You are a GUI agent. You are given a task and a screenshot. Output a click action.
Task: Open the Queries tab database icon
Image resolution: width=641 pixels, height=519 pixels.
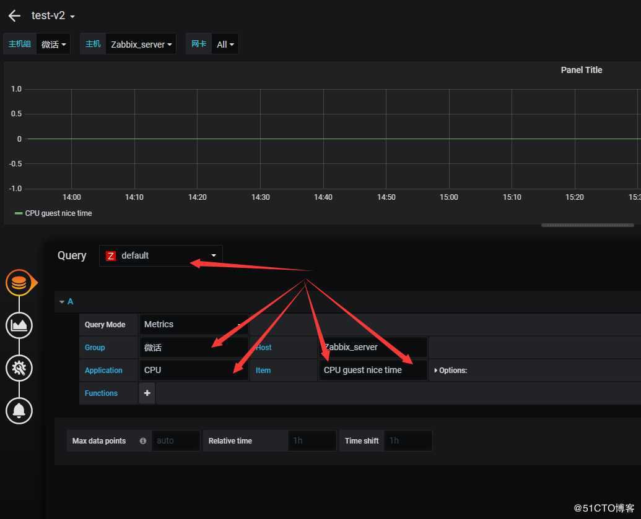point(19,283)
